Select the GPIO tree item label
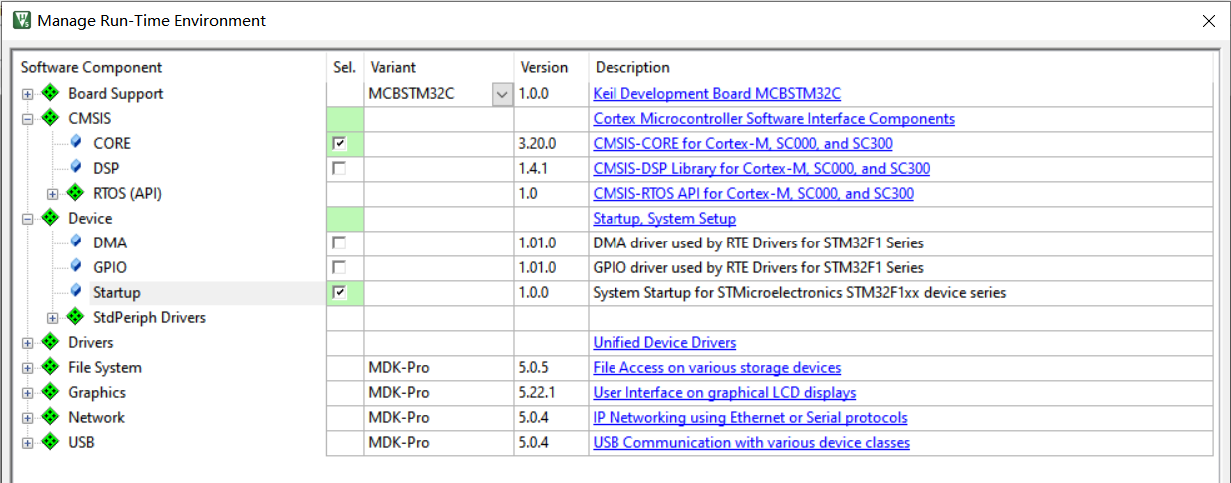Image resolution: width=1231 pixels, height=483 pixels. pyautogui.click(x=110, y=268)
